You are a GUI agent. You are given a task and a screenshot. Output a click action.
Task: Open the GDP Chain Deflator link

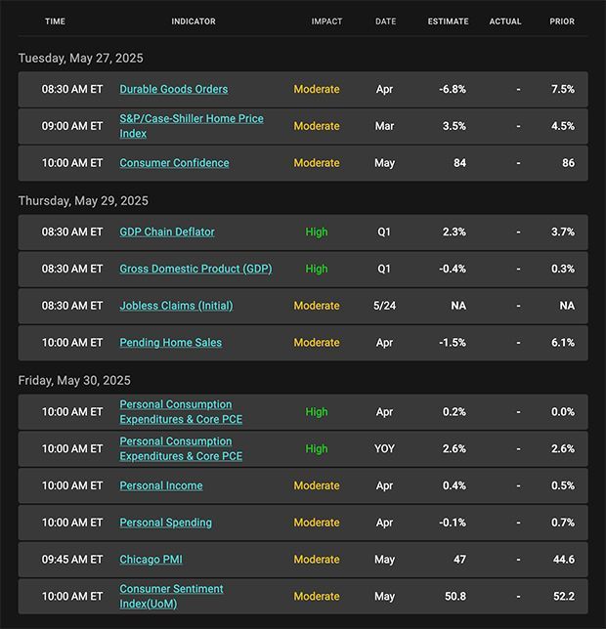pos(167,231)
